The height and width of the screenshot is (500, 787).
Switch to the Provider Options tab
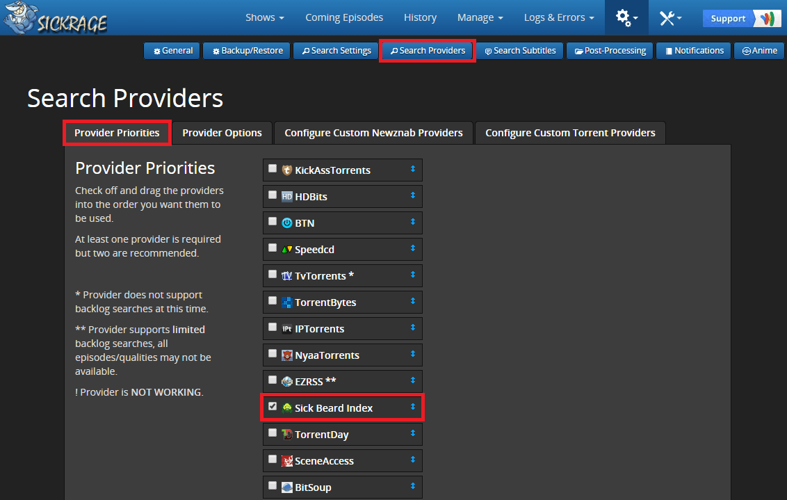pyautogui.click(x=222, y=133)
